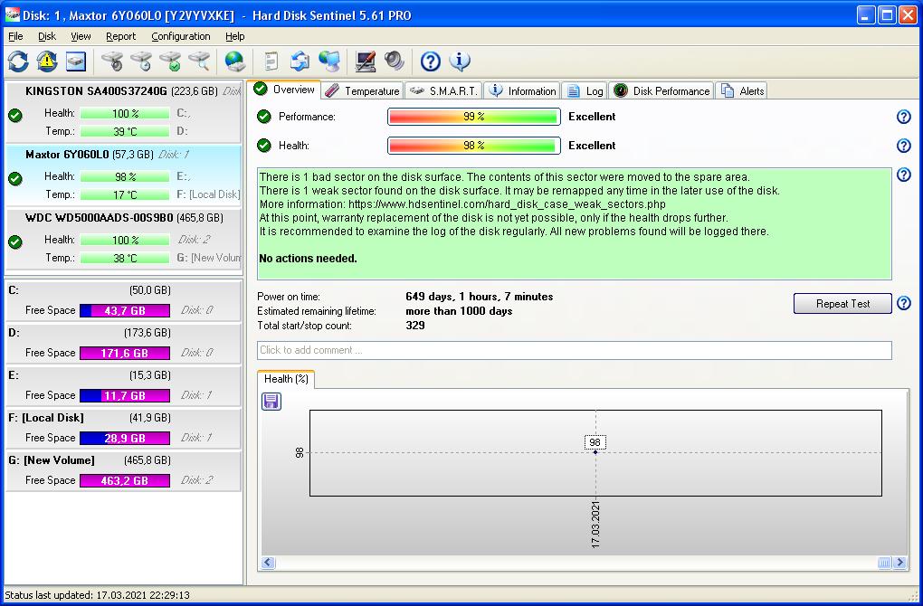The image size is (923, 606).
Task: Click the 'No actions needed.' text
Action: 308,259
